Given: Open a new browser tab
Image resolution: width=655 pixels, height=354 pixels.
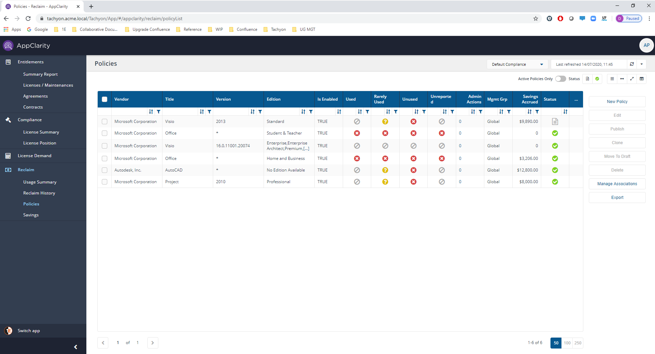Looking at the screenshot, I should (x=91, y=6).
